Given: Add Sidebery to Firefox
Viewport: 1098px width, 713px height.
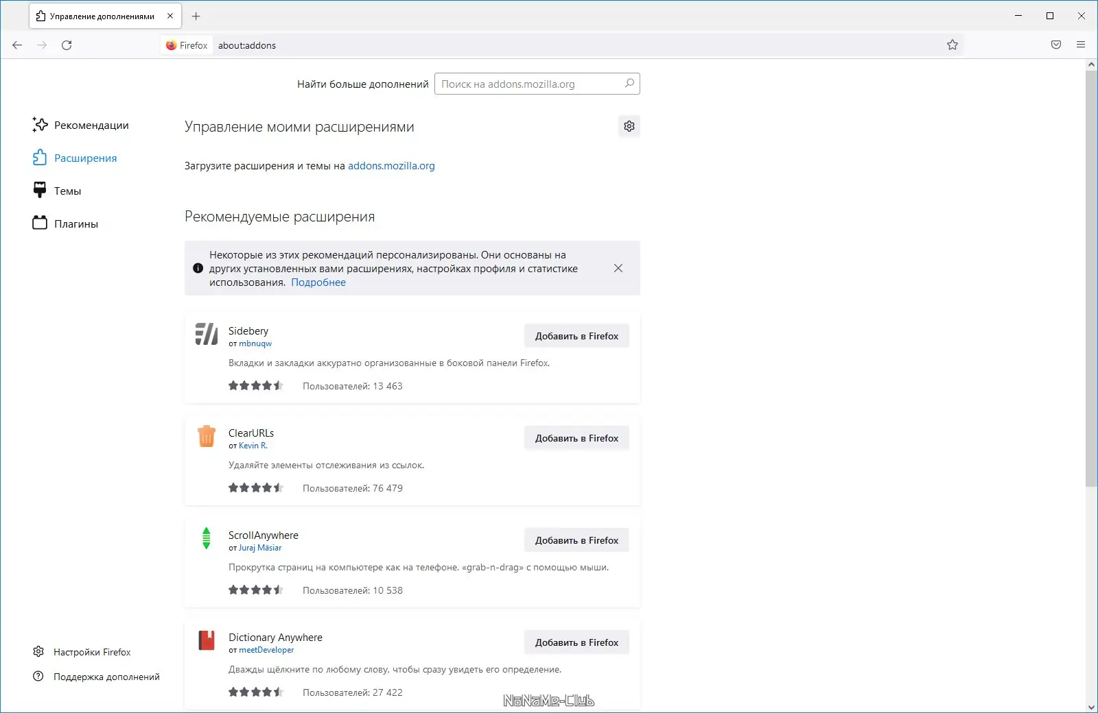Looking at the screenshot, I should coord(576,336).
